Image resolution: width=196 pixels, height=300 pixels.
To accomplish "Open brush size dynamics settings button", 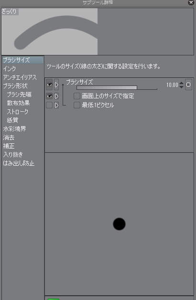I will (188, 85).
